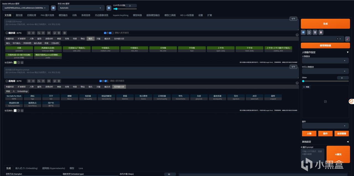Screen dimensions: 354x176
Task: Open the Inpaint Anything tab
Action: coord(121,15)
